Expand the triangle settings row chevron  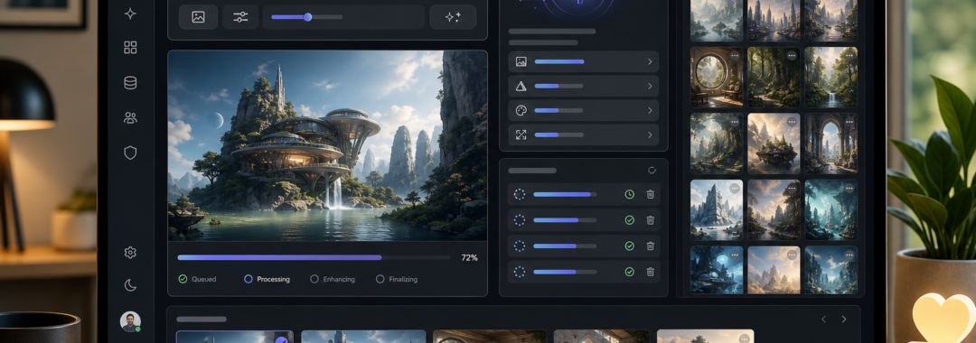click(x=649, y=86)
